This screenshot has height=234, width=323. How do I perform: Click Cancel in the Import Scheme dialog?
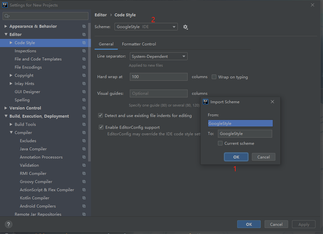(x=264, y=157)
